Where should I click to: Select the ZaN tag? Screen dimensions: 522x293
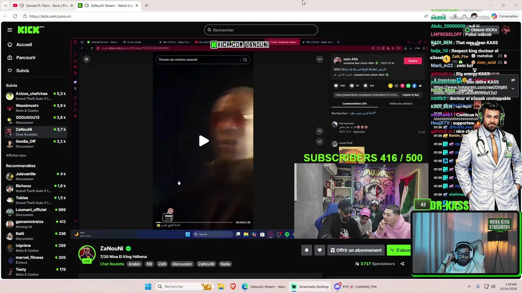pyautogui.click(x=162, y=264)
